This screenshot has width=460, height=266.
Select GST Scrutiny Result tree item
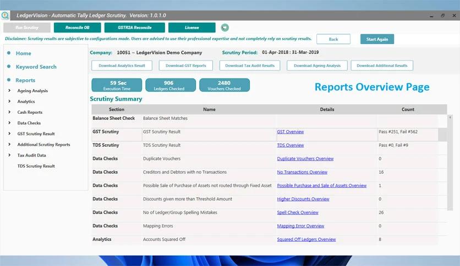coord(36,134)
